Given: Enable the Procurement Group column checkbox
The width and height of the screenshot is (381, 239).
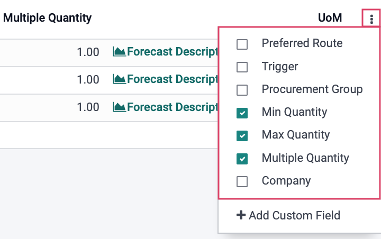Looking at the screenshot, I should (x=242, y=90).
